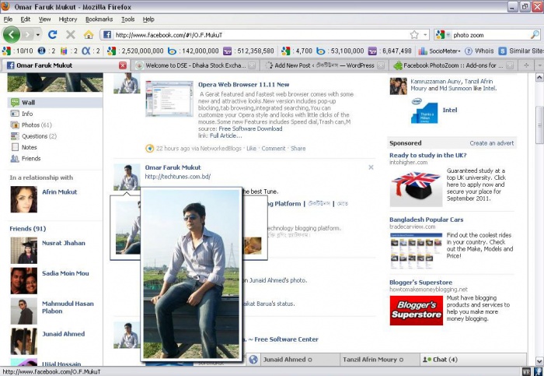Click the Blogger's Superstore ad image
The image size is (544, 376).
click(416, 311)
